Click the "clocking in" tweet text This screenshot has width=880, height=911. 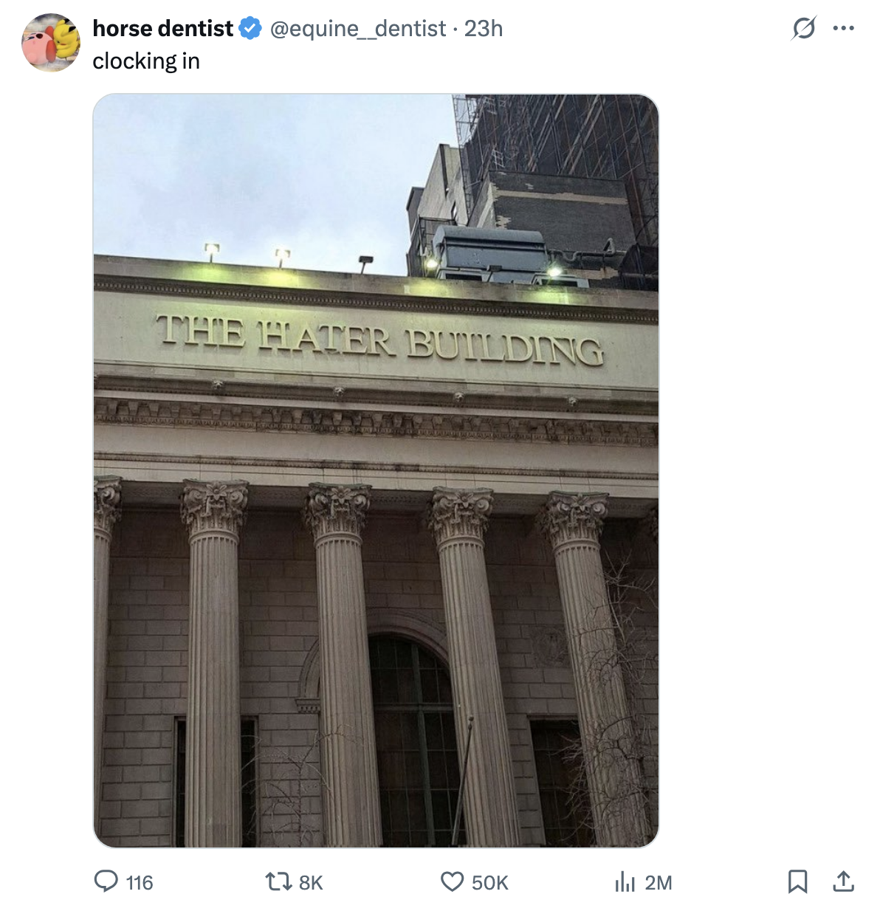[x=146, y=61]
